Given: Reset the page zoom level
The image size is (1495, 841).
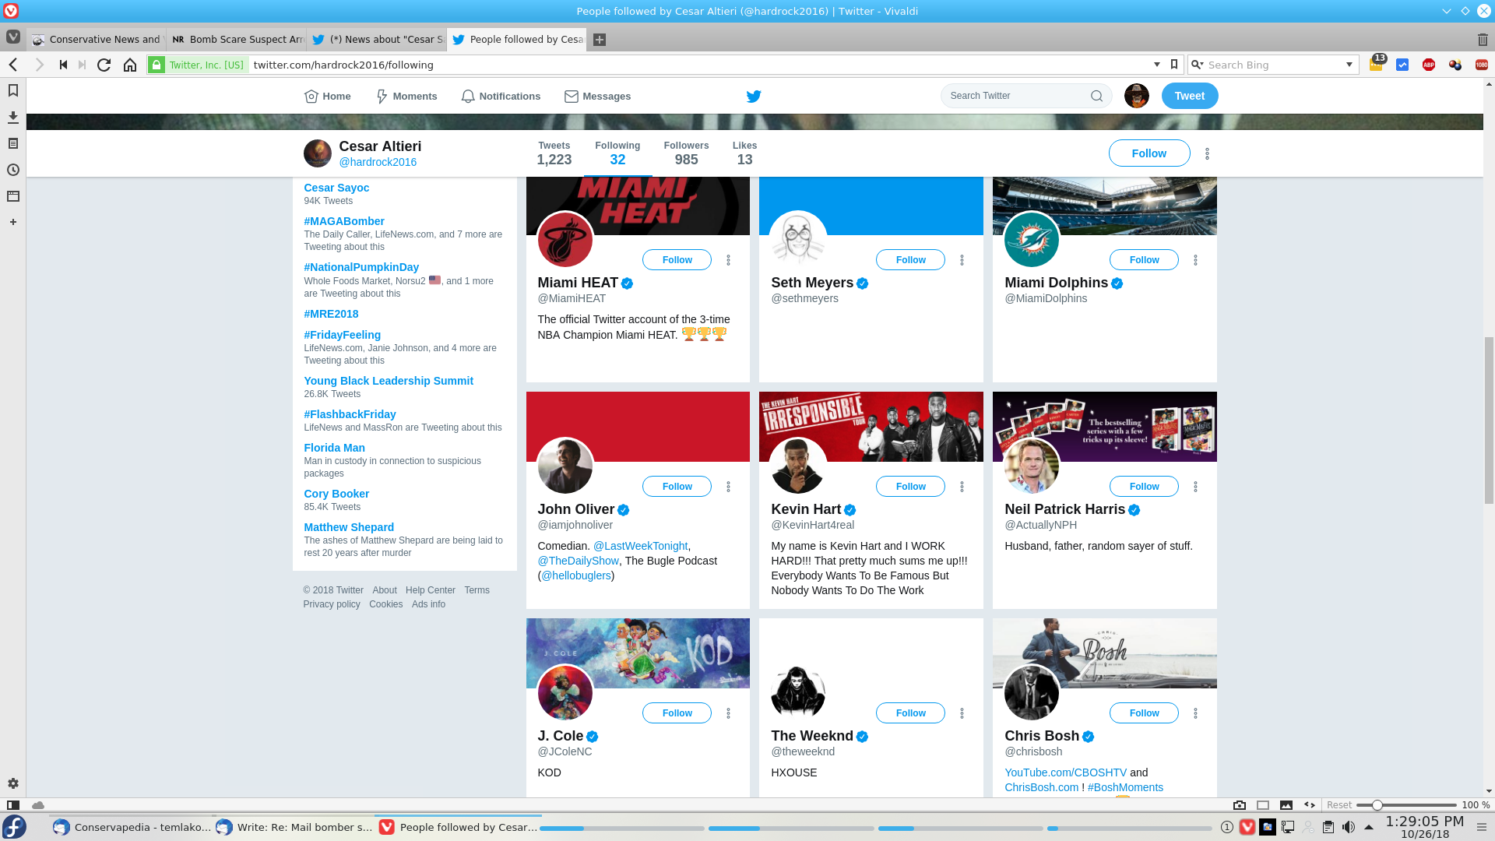Looking at the screenshot, I should 1339,805.
